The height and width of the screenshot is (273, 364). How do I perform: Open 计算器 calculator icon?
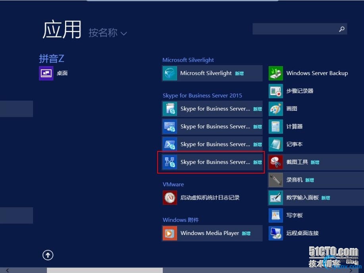tap(276, 126)
